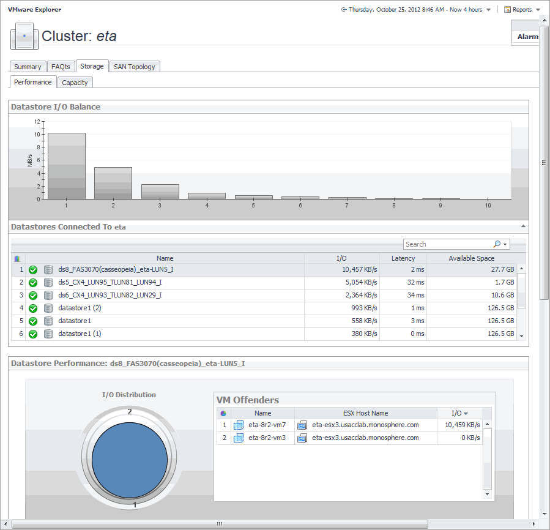Go to the Summary tab
The height and width of the screenshot is (530, 550).
[x=28, y=67]
